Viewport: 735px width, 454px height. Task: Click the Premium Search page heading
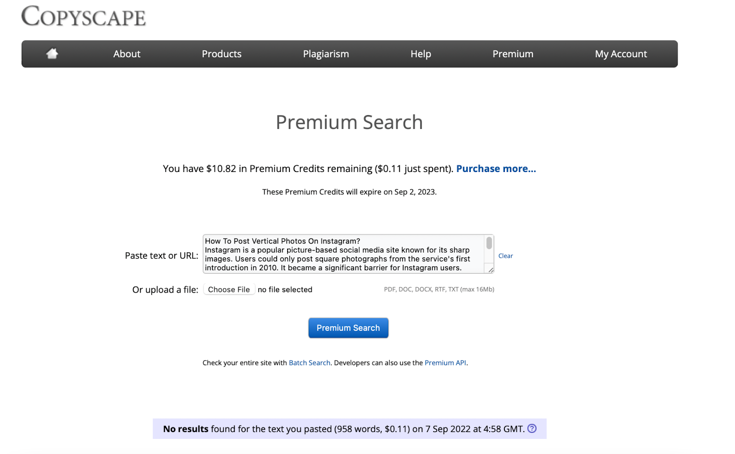coord(349,122)
